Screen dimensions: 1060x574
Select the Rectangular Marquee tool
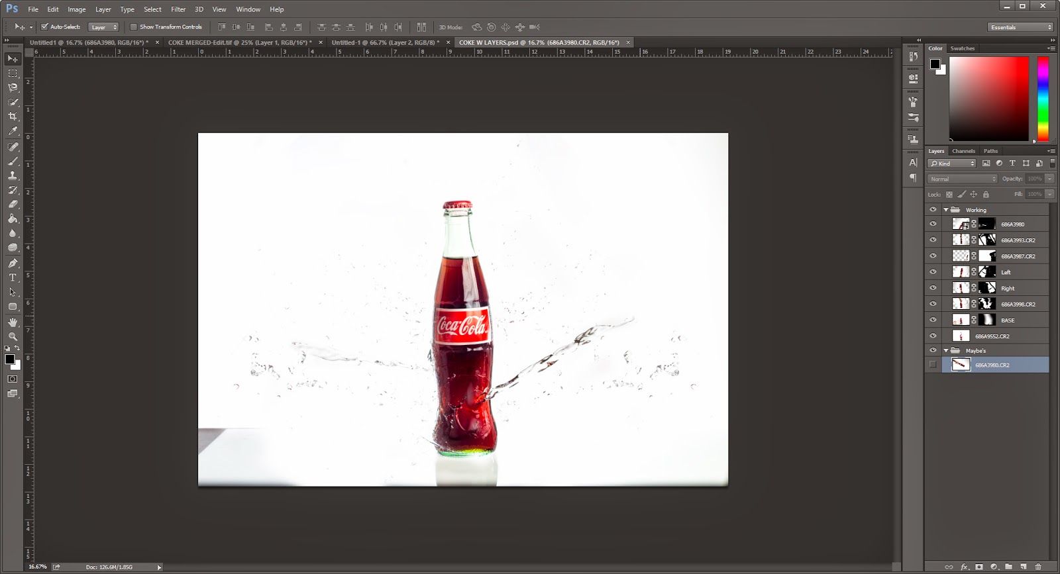(x=13, y=73)
